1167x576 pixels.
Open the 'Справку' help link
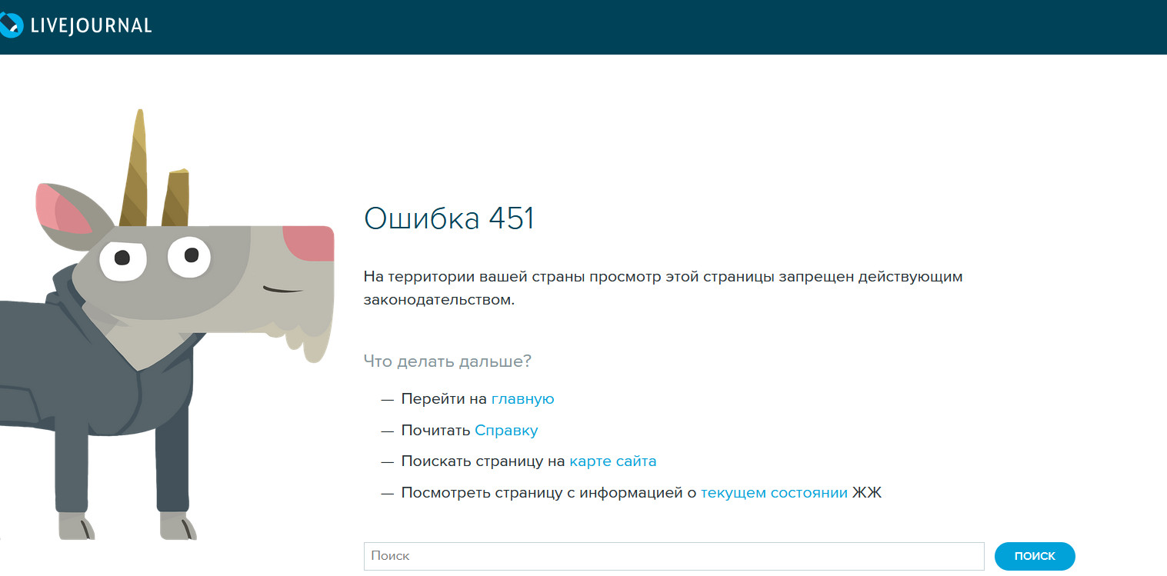(x=506, y=431)
